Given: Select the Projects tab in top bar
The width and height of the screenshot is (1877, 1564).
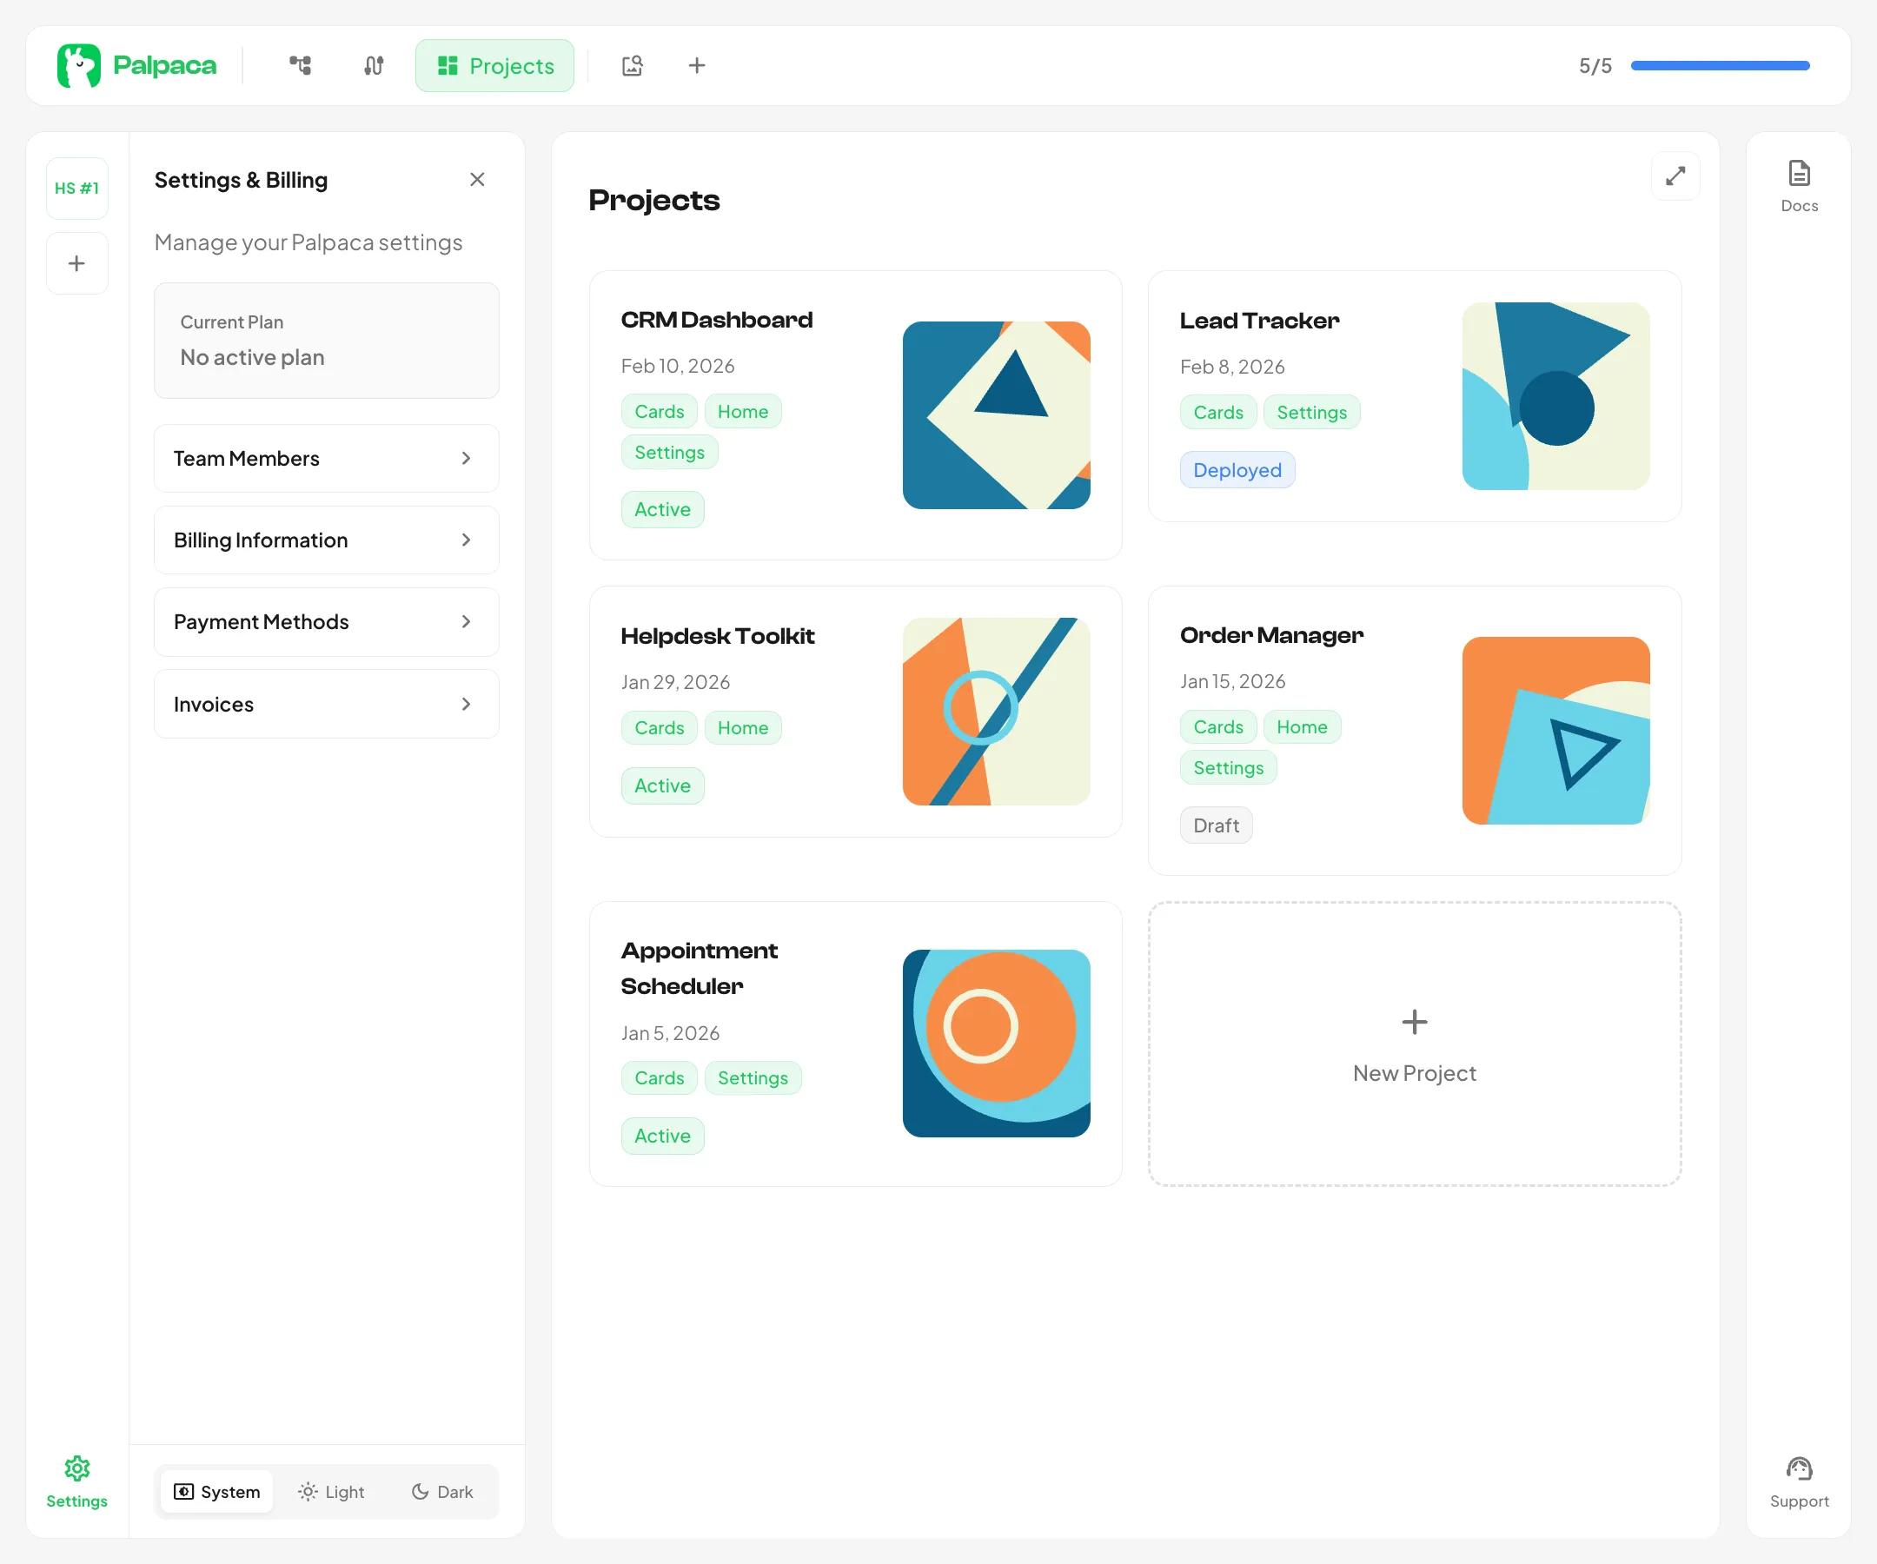Looking at the screenshot, I should (495, 65).
